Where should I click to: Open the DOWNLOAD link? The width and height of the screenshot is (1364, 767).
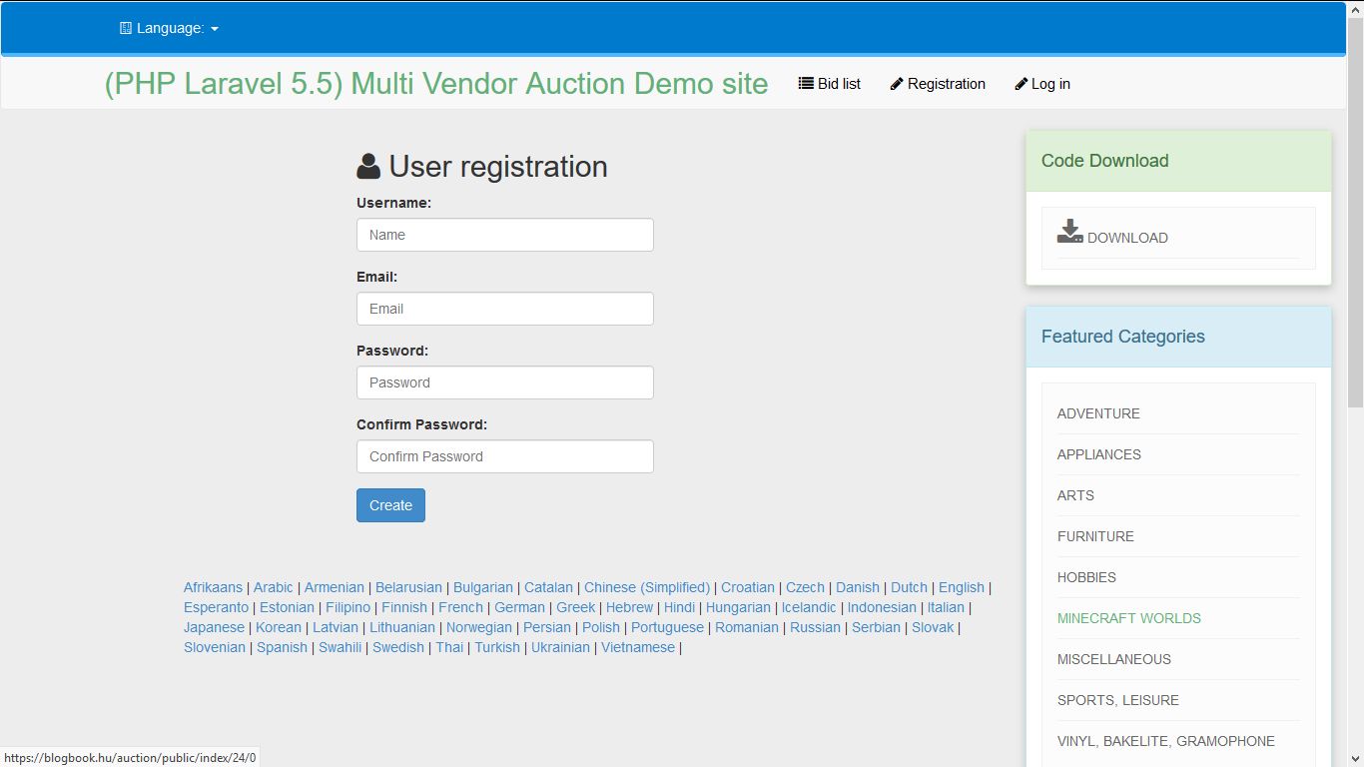coord(1127,238)
